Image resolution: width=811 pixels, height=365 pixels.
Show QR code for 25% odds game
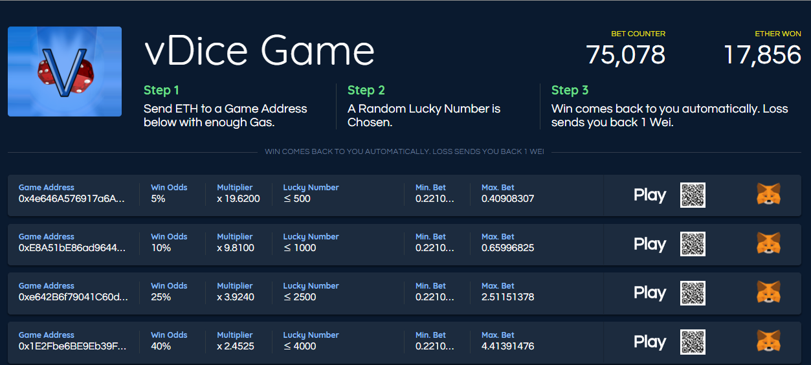[693, 293]
